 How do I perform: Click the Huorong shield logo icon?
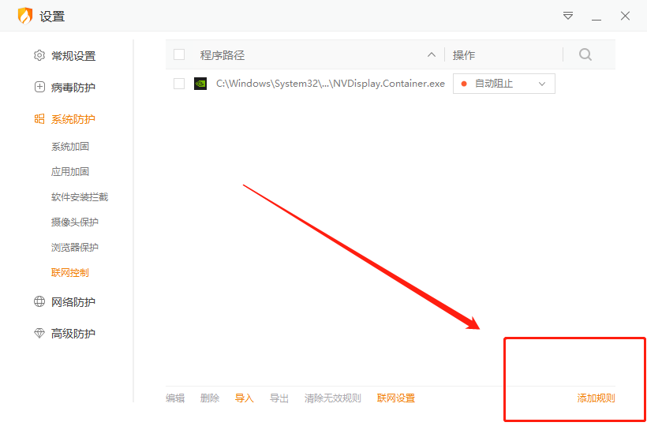(x=24, y=16)
